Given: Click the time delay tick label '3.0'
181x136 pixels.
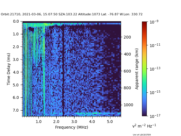Looking at the screenshot, I should [16, 59].
